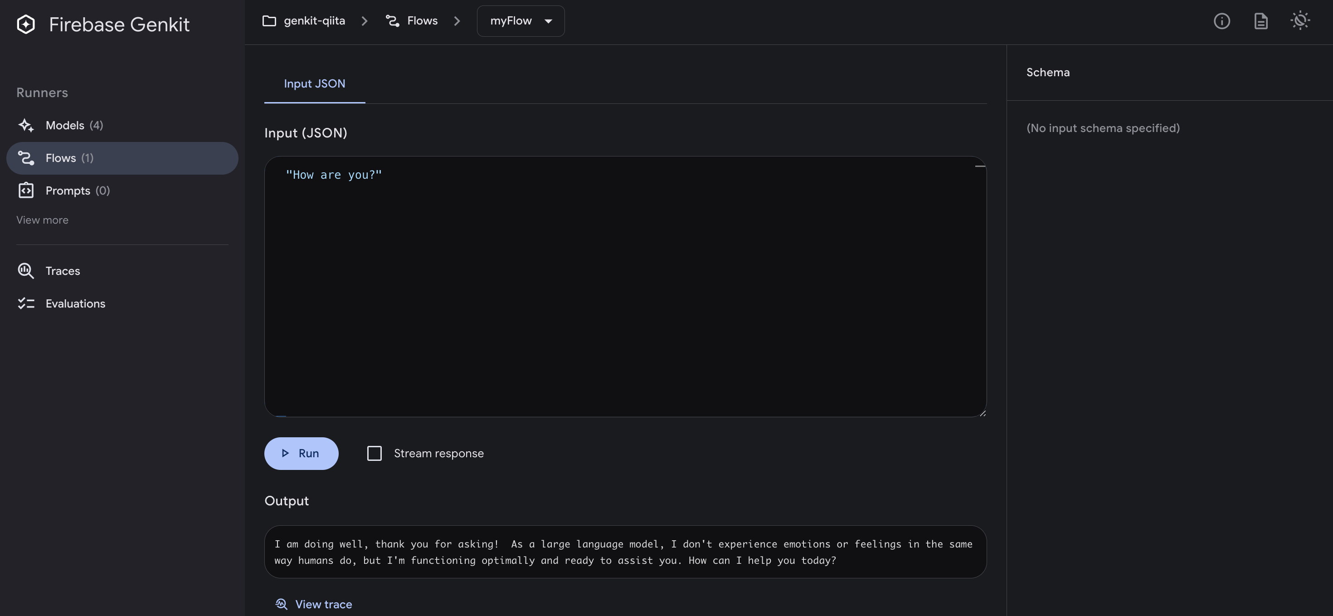Click the genkit-qiita folder icon

(269, 21)
